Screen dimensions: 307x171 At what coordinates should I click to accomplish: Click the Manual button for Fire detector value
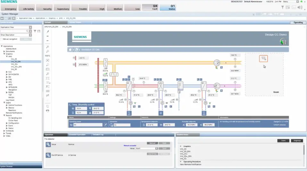152,143
